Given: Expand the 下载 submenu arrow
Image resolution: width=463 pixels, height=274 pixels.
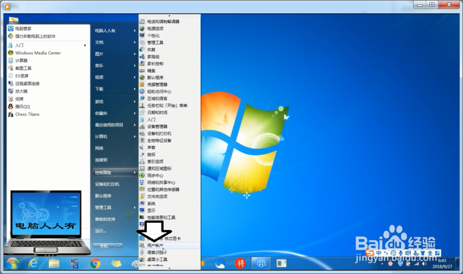Looking at the screenshot, I should coord(135,89).
